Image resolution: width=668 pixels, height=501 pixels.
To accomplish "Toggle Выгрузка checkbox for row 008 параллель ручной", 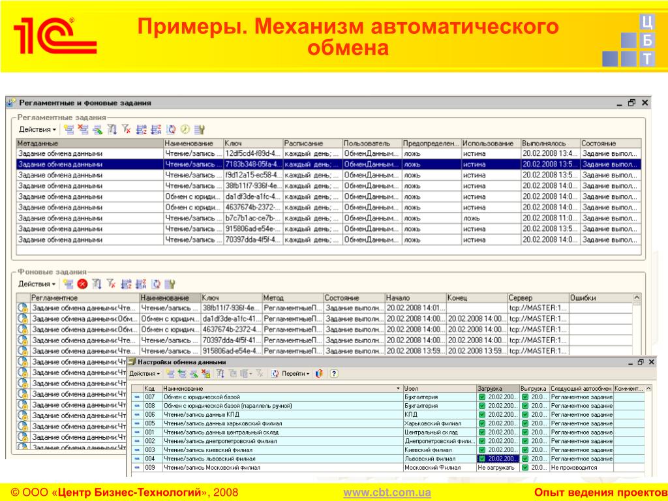I will [x=525, y=406].
